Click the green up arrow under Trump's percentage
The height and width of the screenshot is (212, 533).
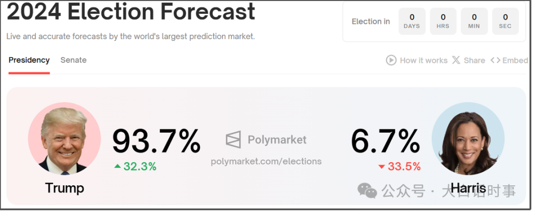[x=117, y=166]
